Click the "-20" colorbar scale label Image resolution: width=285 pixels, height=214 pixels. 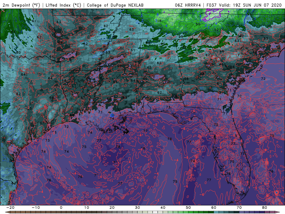click(10, 208)
